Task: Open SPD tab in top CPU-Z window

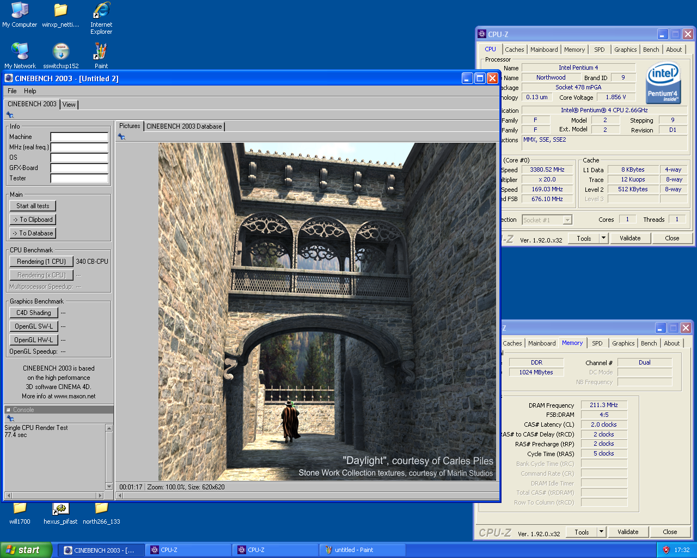Action: (x=600, y=50)
